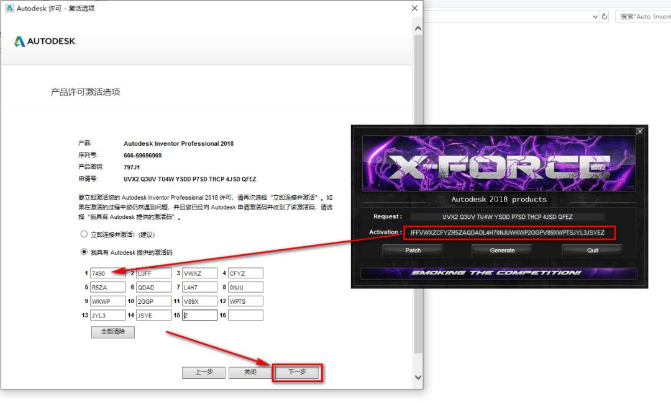Click the X-FORCE keygen logo artwork
Image resolution: width=671 pixels, height=403 pixels.
(x=497, y=161)
